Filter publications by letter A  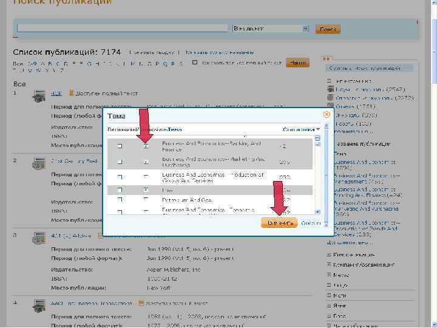click(x=42, y=64)
